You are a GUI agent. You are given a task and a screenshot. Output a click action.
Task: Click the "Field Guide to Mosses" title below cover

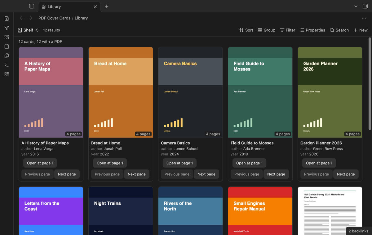tap(252, 143)
